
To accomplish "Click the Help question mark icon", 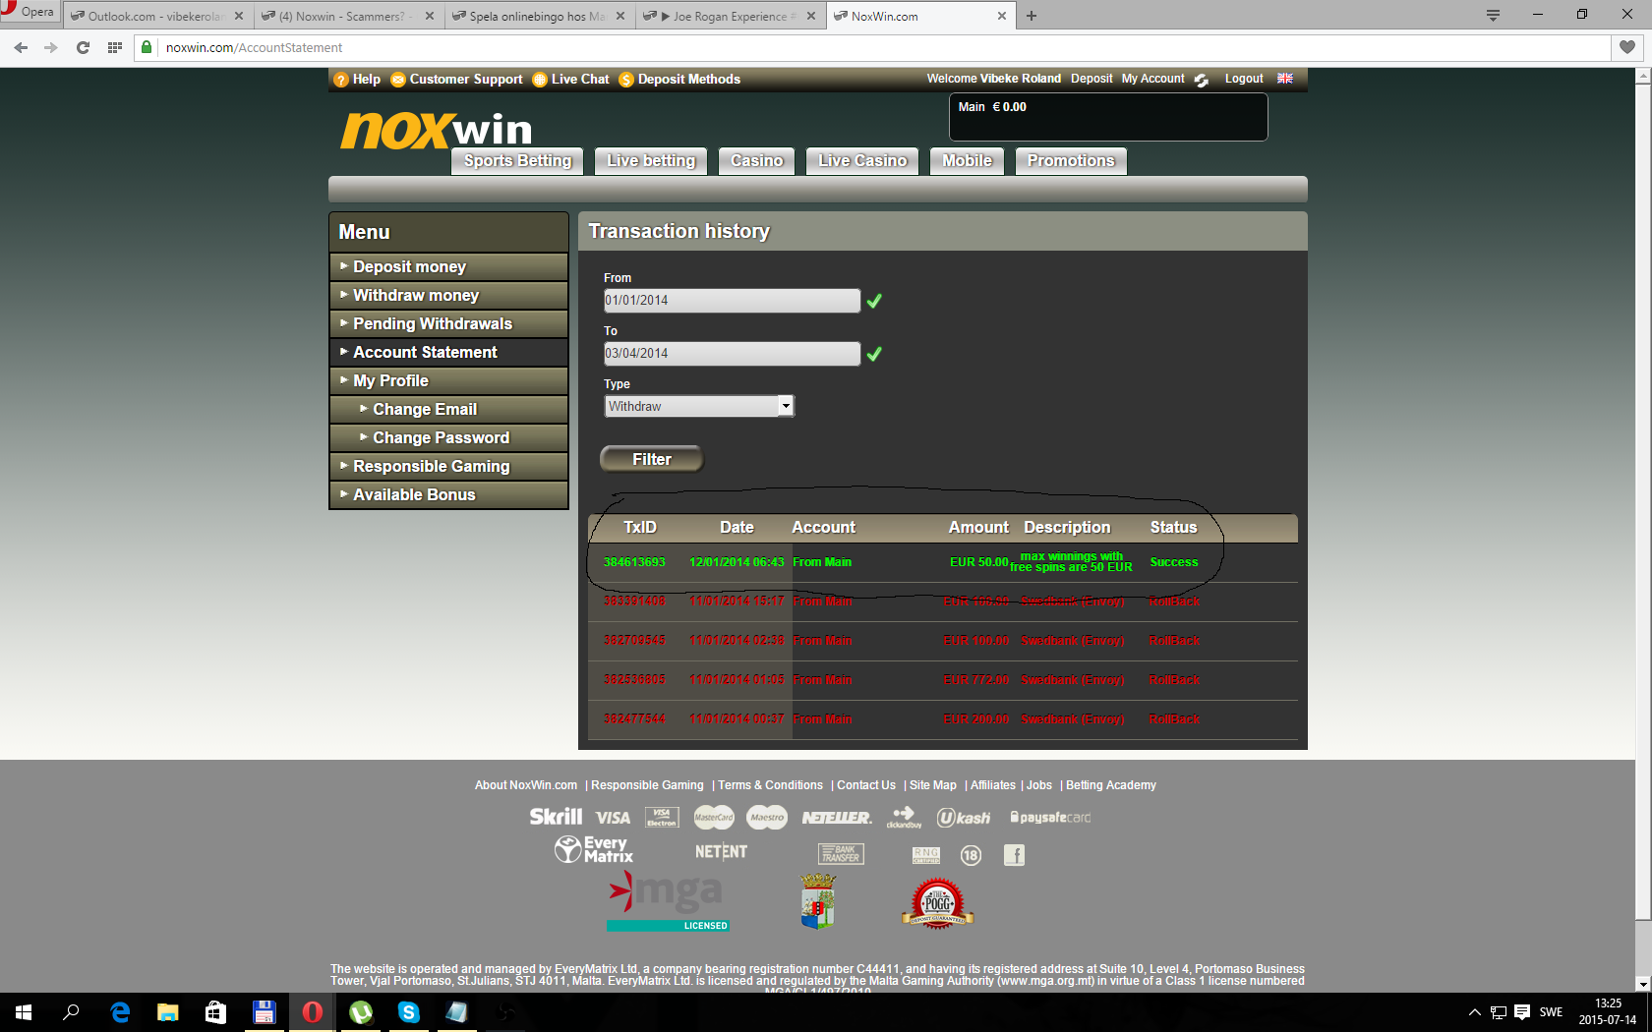I will 341,80.
